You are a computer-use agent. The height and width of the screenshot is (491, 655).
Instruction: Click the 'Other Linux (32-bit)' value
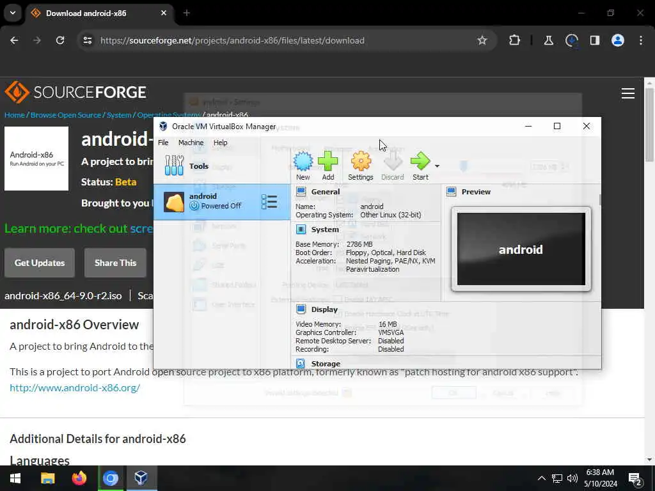point(391,215)
